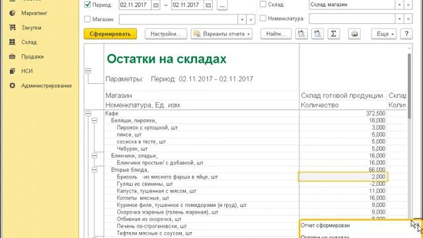Click the Найти... button
The height and width of the screenshot is (238, 423).
point(276,34)
